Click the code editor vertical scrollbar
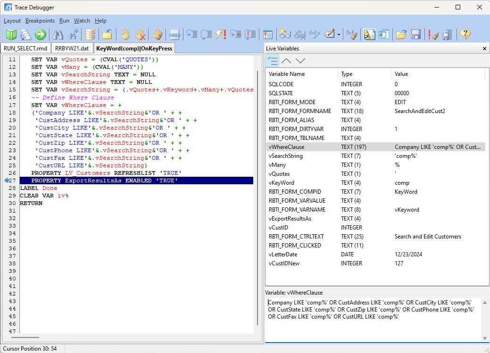The height and width of the screenshot is (353, 490). 257,198
